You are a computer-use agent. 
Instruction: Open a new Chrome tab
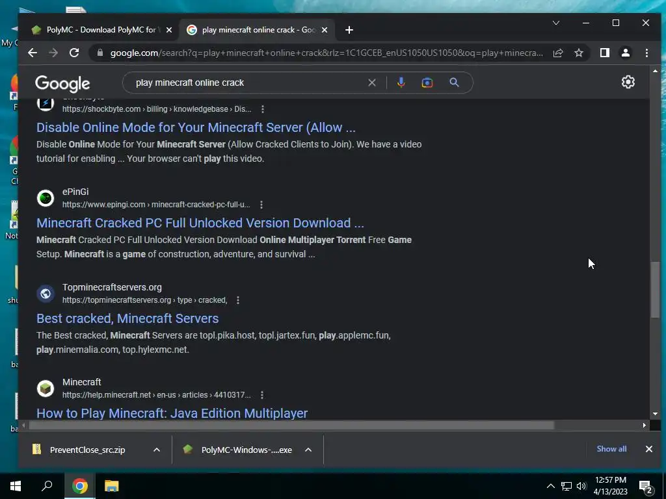[x=349, y=30]
